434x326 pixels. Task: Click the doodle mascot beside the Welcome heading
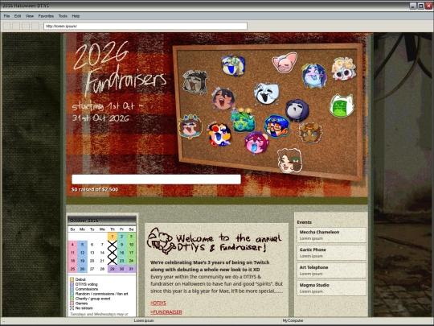coord(161,241)
